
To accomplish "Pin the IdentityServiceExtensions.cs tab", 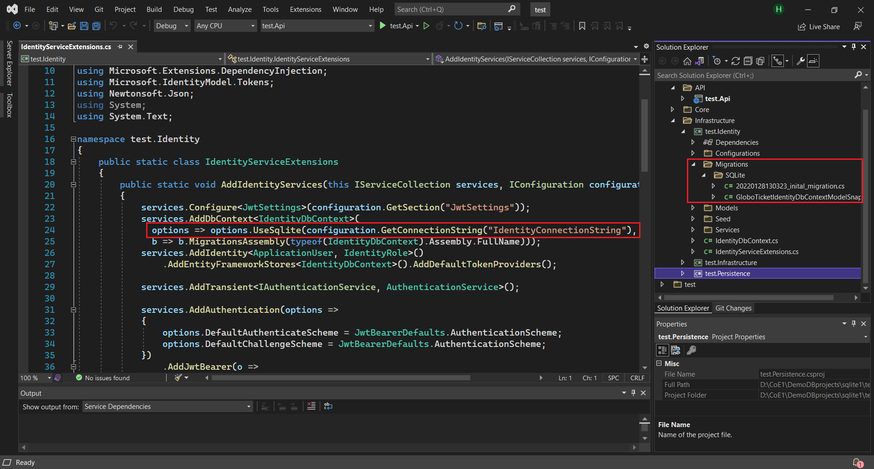I will tap(120, 47).
